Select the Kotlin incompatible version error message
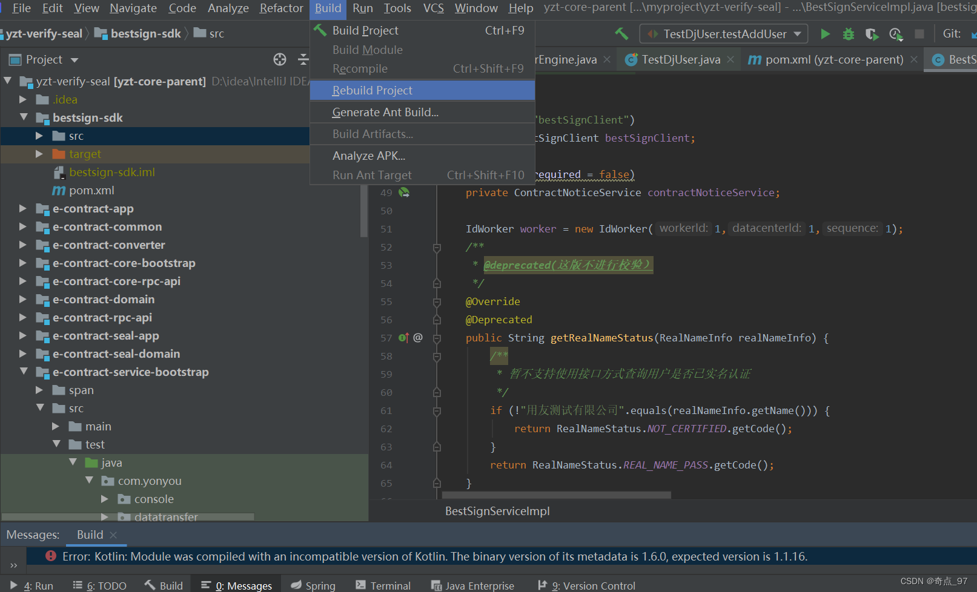This screenshot has height=592, width=977. pyautogui.click(x=434, y=556)
